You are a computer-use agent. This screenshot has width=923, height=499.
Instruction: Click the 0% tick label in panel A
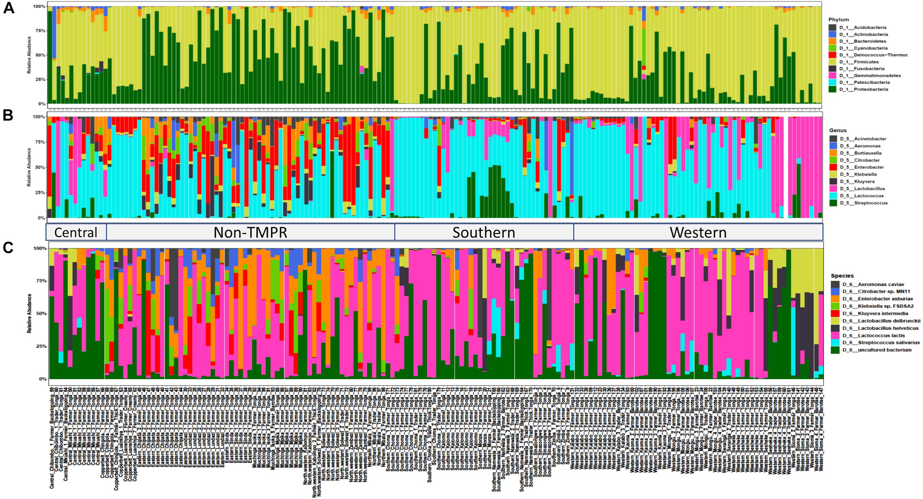click(x=41, y=104)
